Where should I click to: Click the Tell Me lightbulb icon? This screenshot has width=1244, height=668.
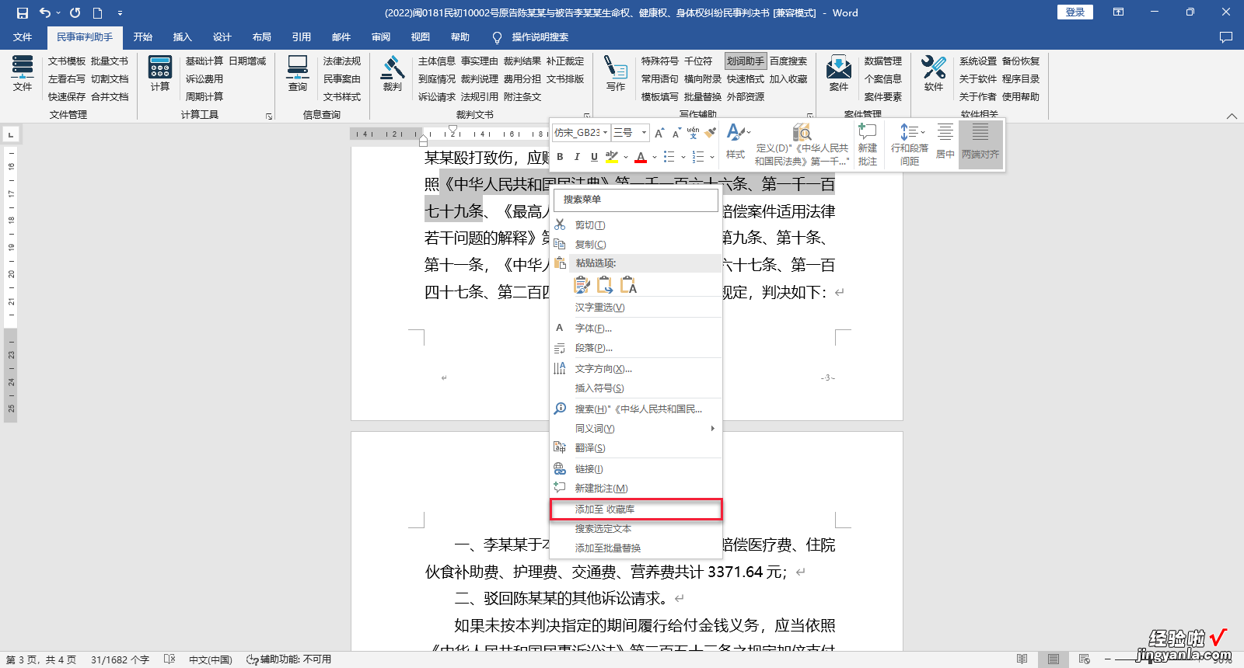click(498, 37)
